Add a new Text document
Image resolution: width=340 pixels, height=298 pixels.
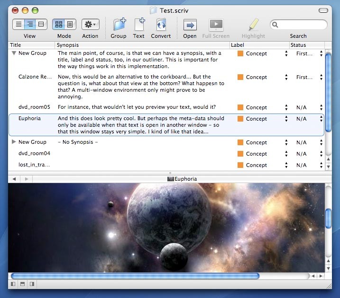[139, 25]
